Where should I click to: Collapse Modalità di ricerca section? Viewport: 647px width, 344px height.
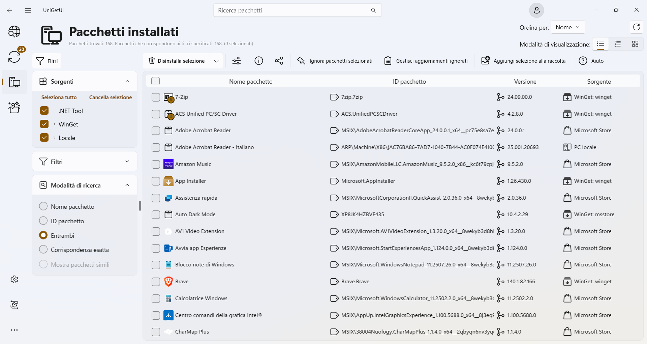[x=127, y=185]
